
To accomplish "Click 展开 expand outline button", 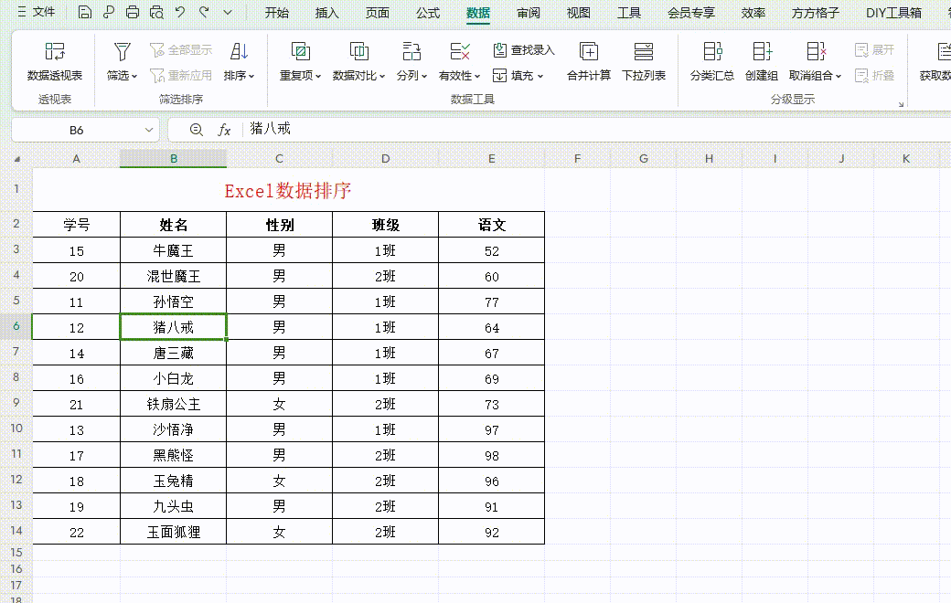I will click(x=874, y=50).
